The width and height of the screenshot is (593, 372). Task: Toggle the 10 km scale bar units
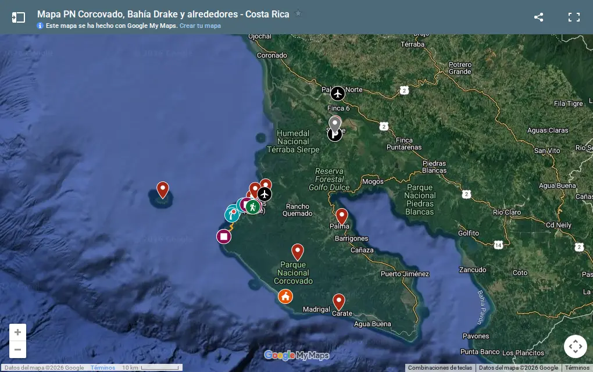[x=151, y=367]
